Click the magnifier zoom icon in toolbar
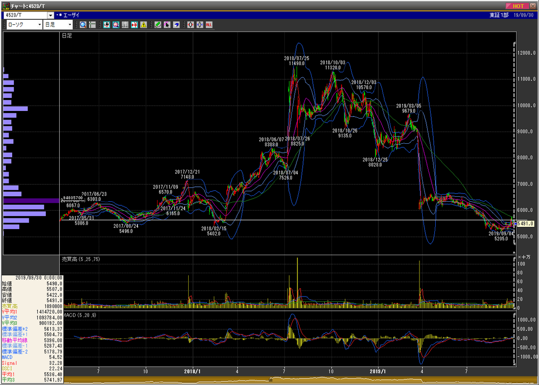 coord(83,25)
